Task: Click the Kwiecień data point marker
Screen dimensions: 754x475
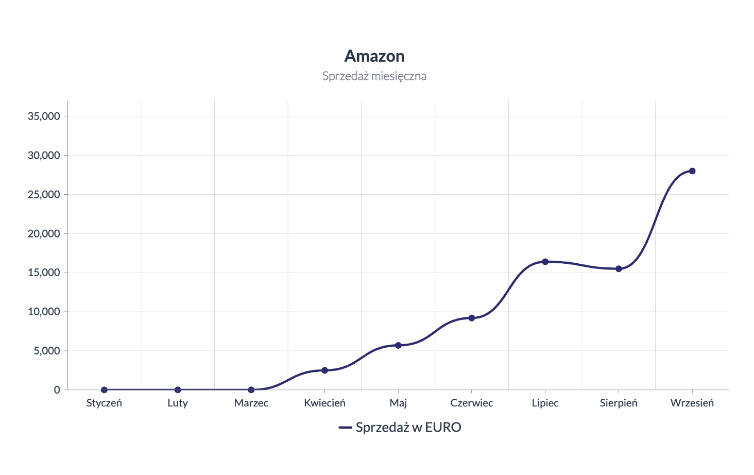Action: click(x=324, y=370)
